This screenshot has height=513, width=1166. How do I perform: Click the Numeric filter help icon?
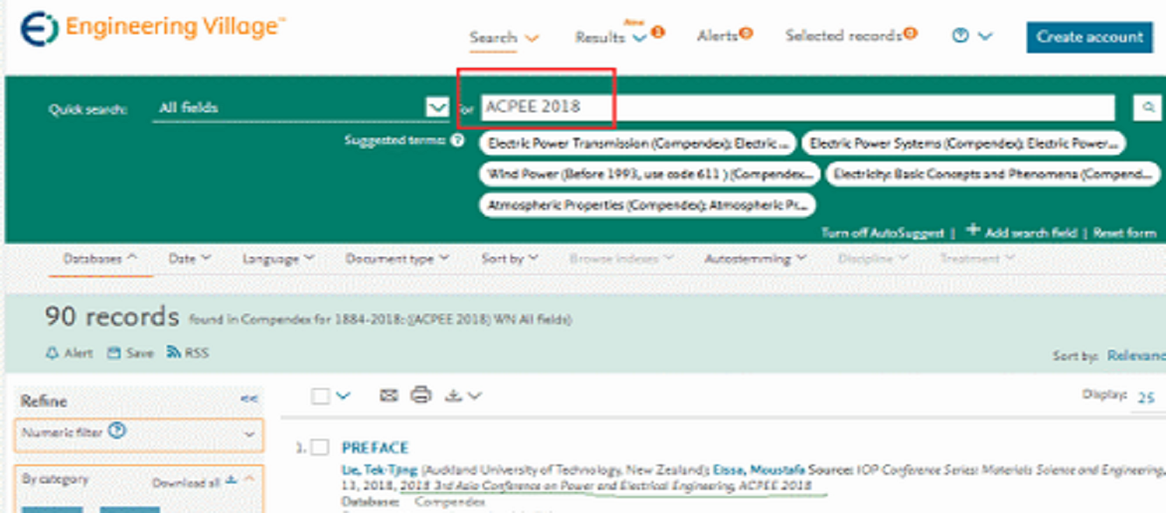117,431
